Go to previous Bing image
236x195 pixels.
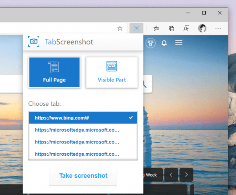click(x=171, y=175)
